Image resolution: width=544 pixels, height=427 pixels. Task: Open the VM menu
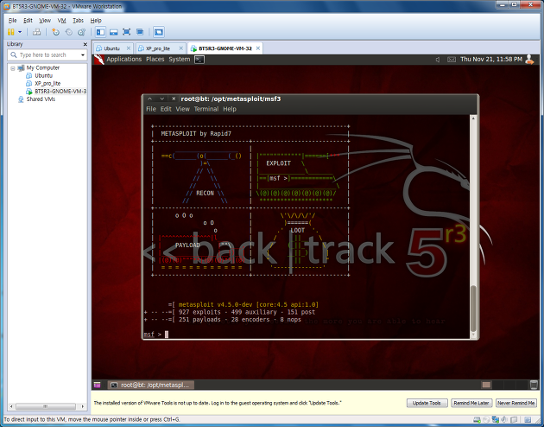coord(61,21)
